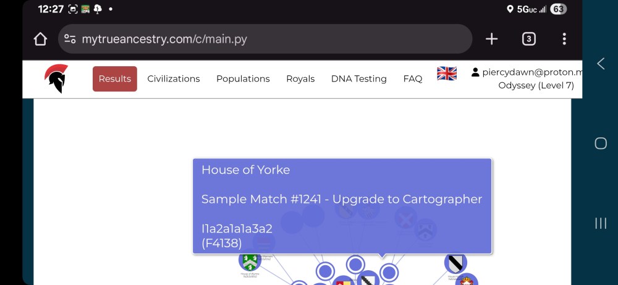Open the DNA Testing page

click(359, 79)
